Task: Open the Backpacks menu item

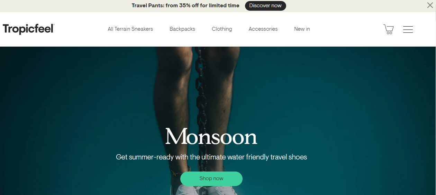Action: (182, 29)
